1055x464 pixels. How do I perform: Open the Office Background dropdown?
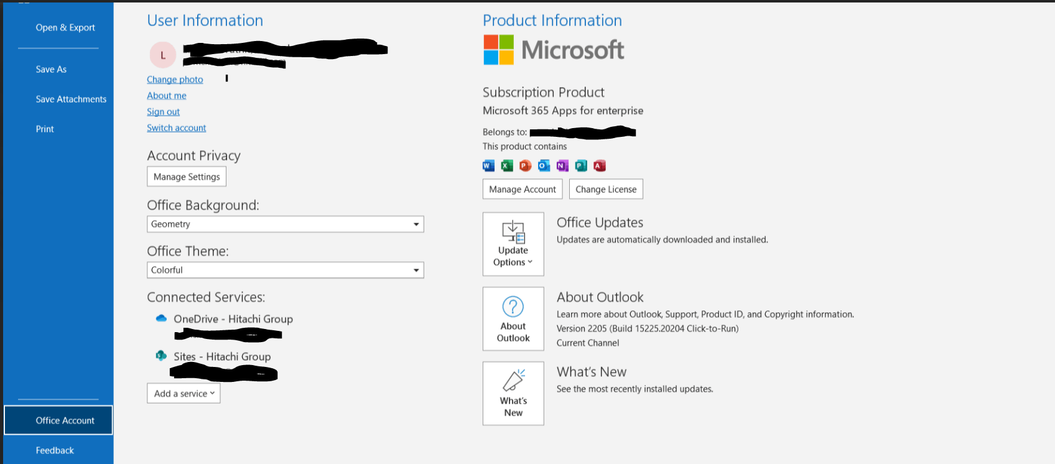(286, 224)
